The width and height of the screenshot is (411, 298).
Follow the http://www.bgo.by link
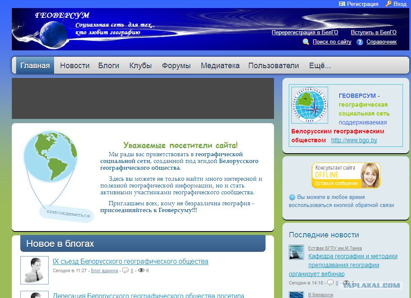click(x=354, y=140)
